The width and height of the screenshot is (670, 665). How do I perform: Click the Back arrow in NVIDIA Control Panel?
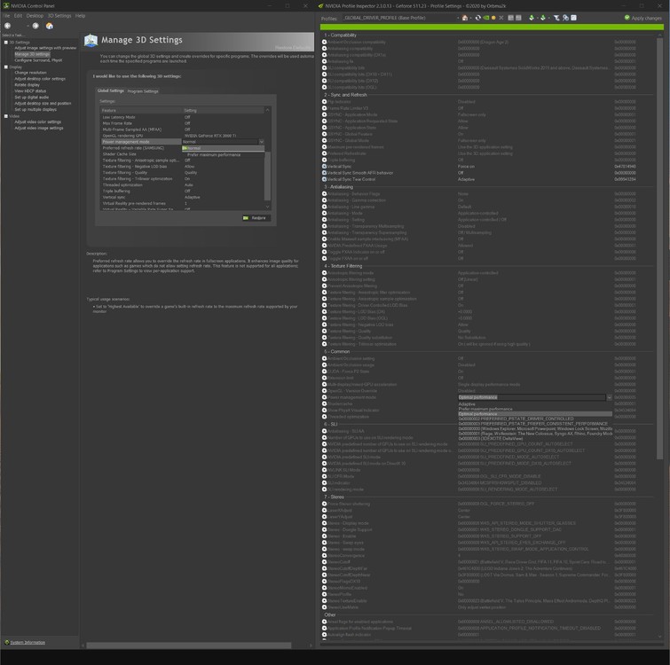(x=7, y=26)
